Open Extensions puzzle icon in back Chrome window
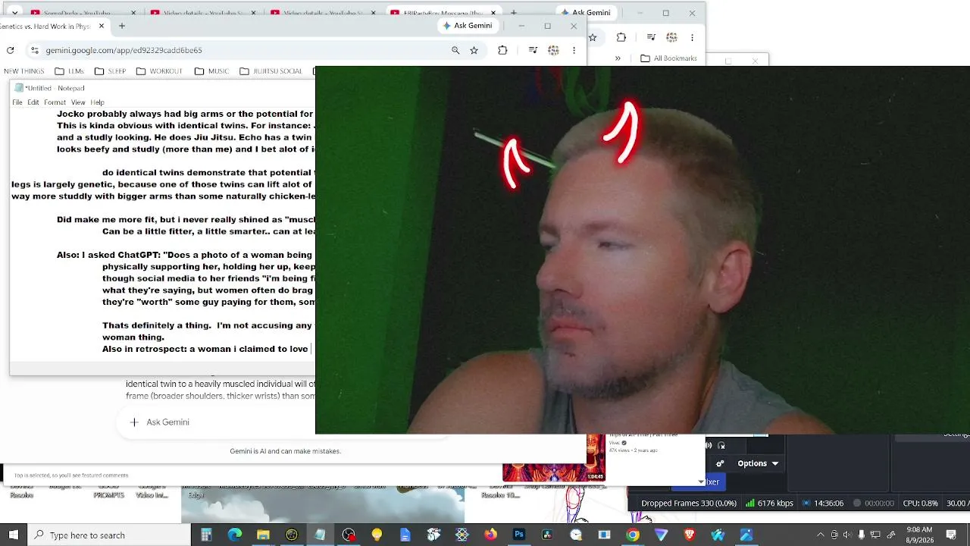 [x=621, y=37]
